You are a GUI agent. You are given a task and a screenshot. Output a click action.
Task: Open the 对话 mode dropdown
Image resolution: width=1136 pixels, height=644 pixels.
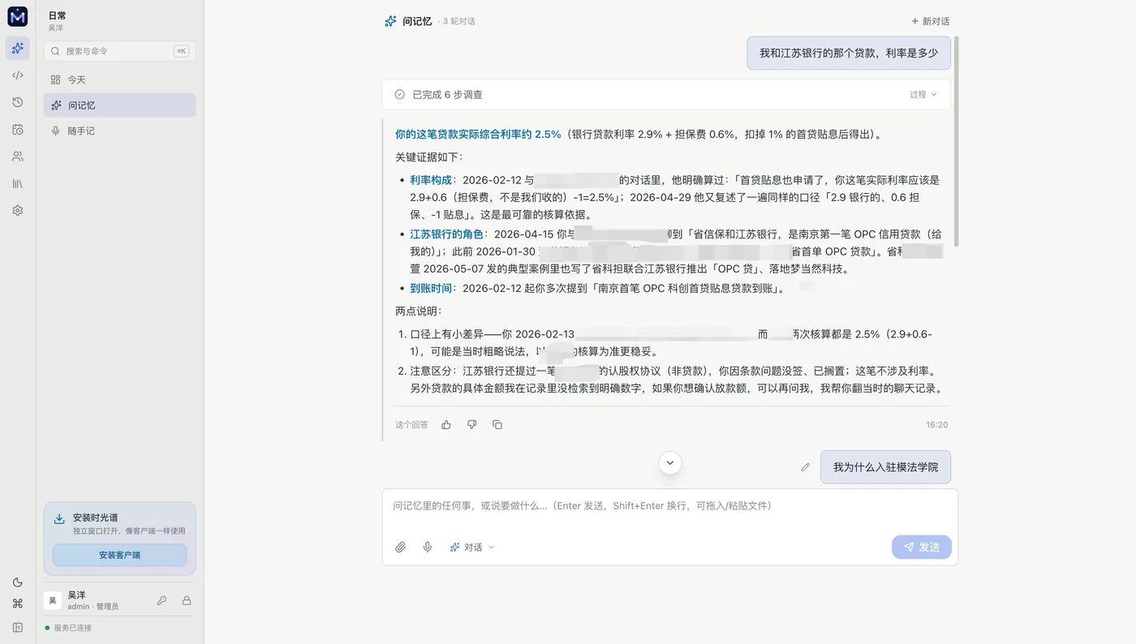click(x=472, y=547)
